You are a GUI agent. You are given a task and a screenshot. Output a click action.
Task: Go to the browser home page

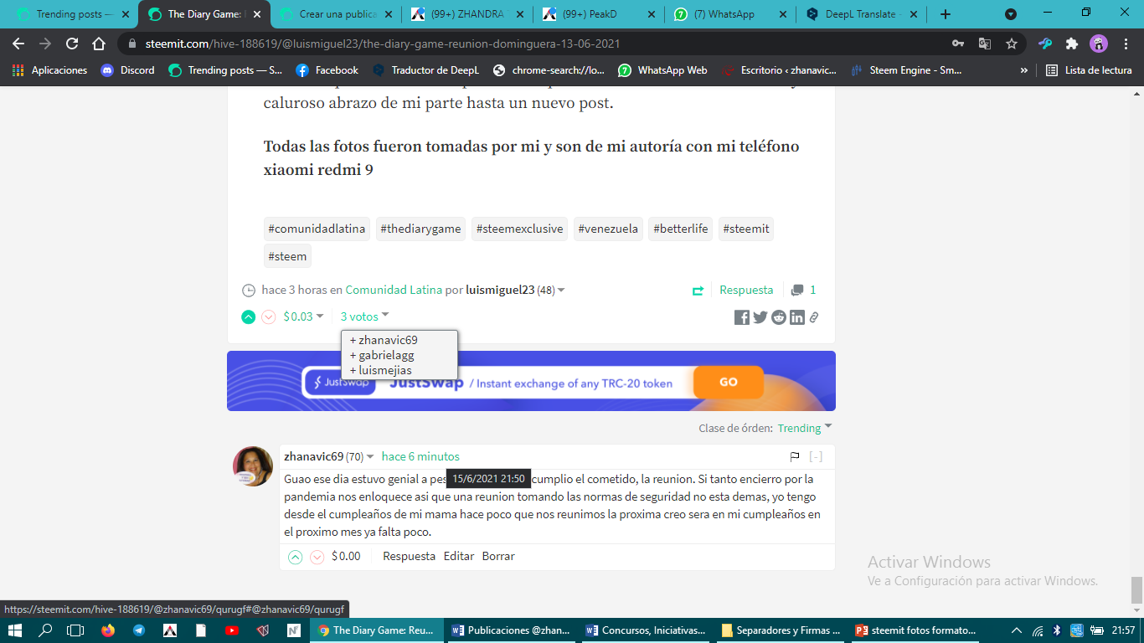click(x=99, y=44)
